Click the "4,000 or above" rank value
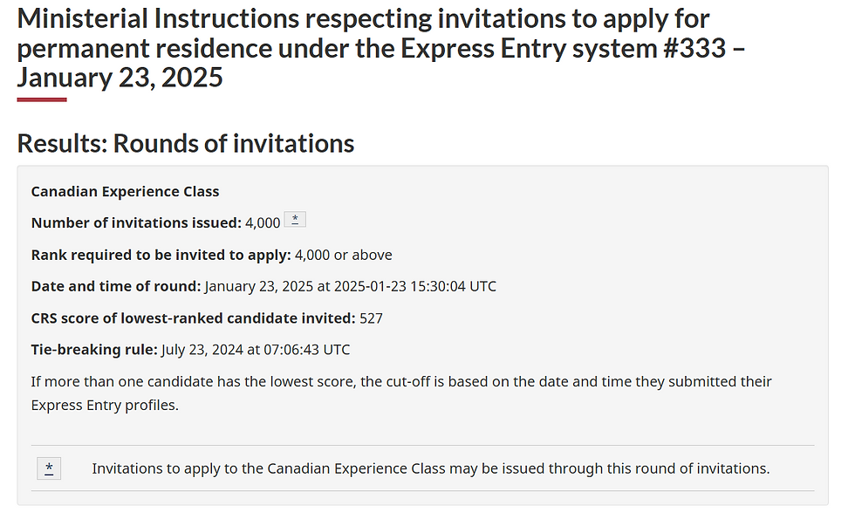855x519 pixels. pyautogui.click(x=344, y=255)
